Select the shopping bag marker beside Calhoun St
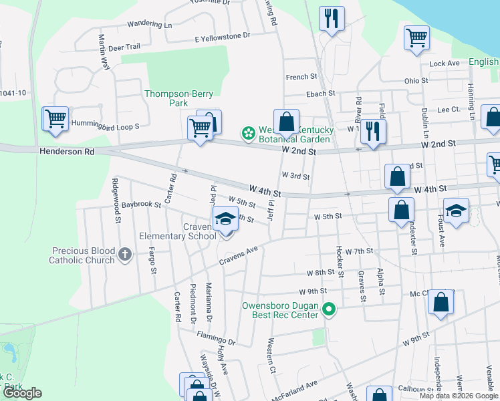This screenshot has width=500, height=401. (379, 394)
